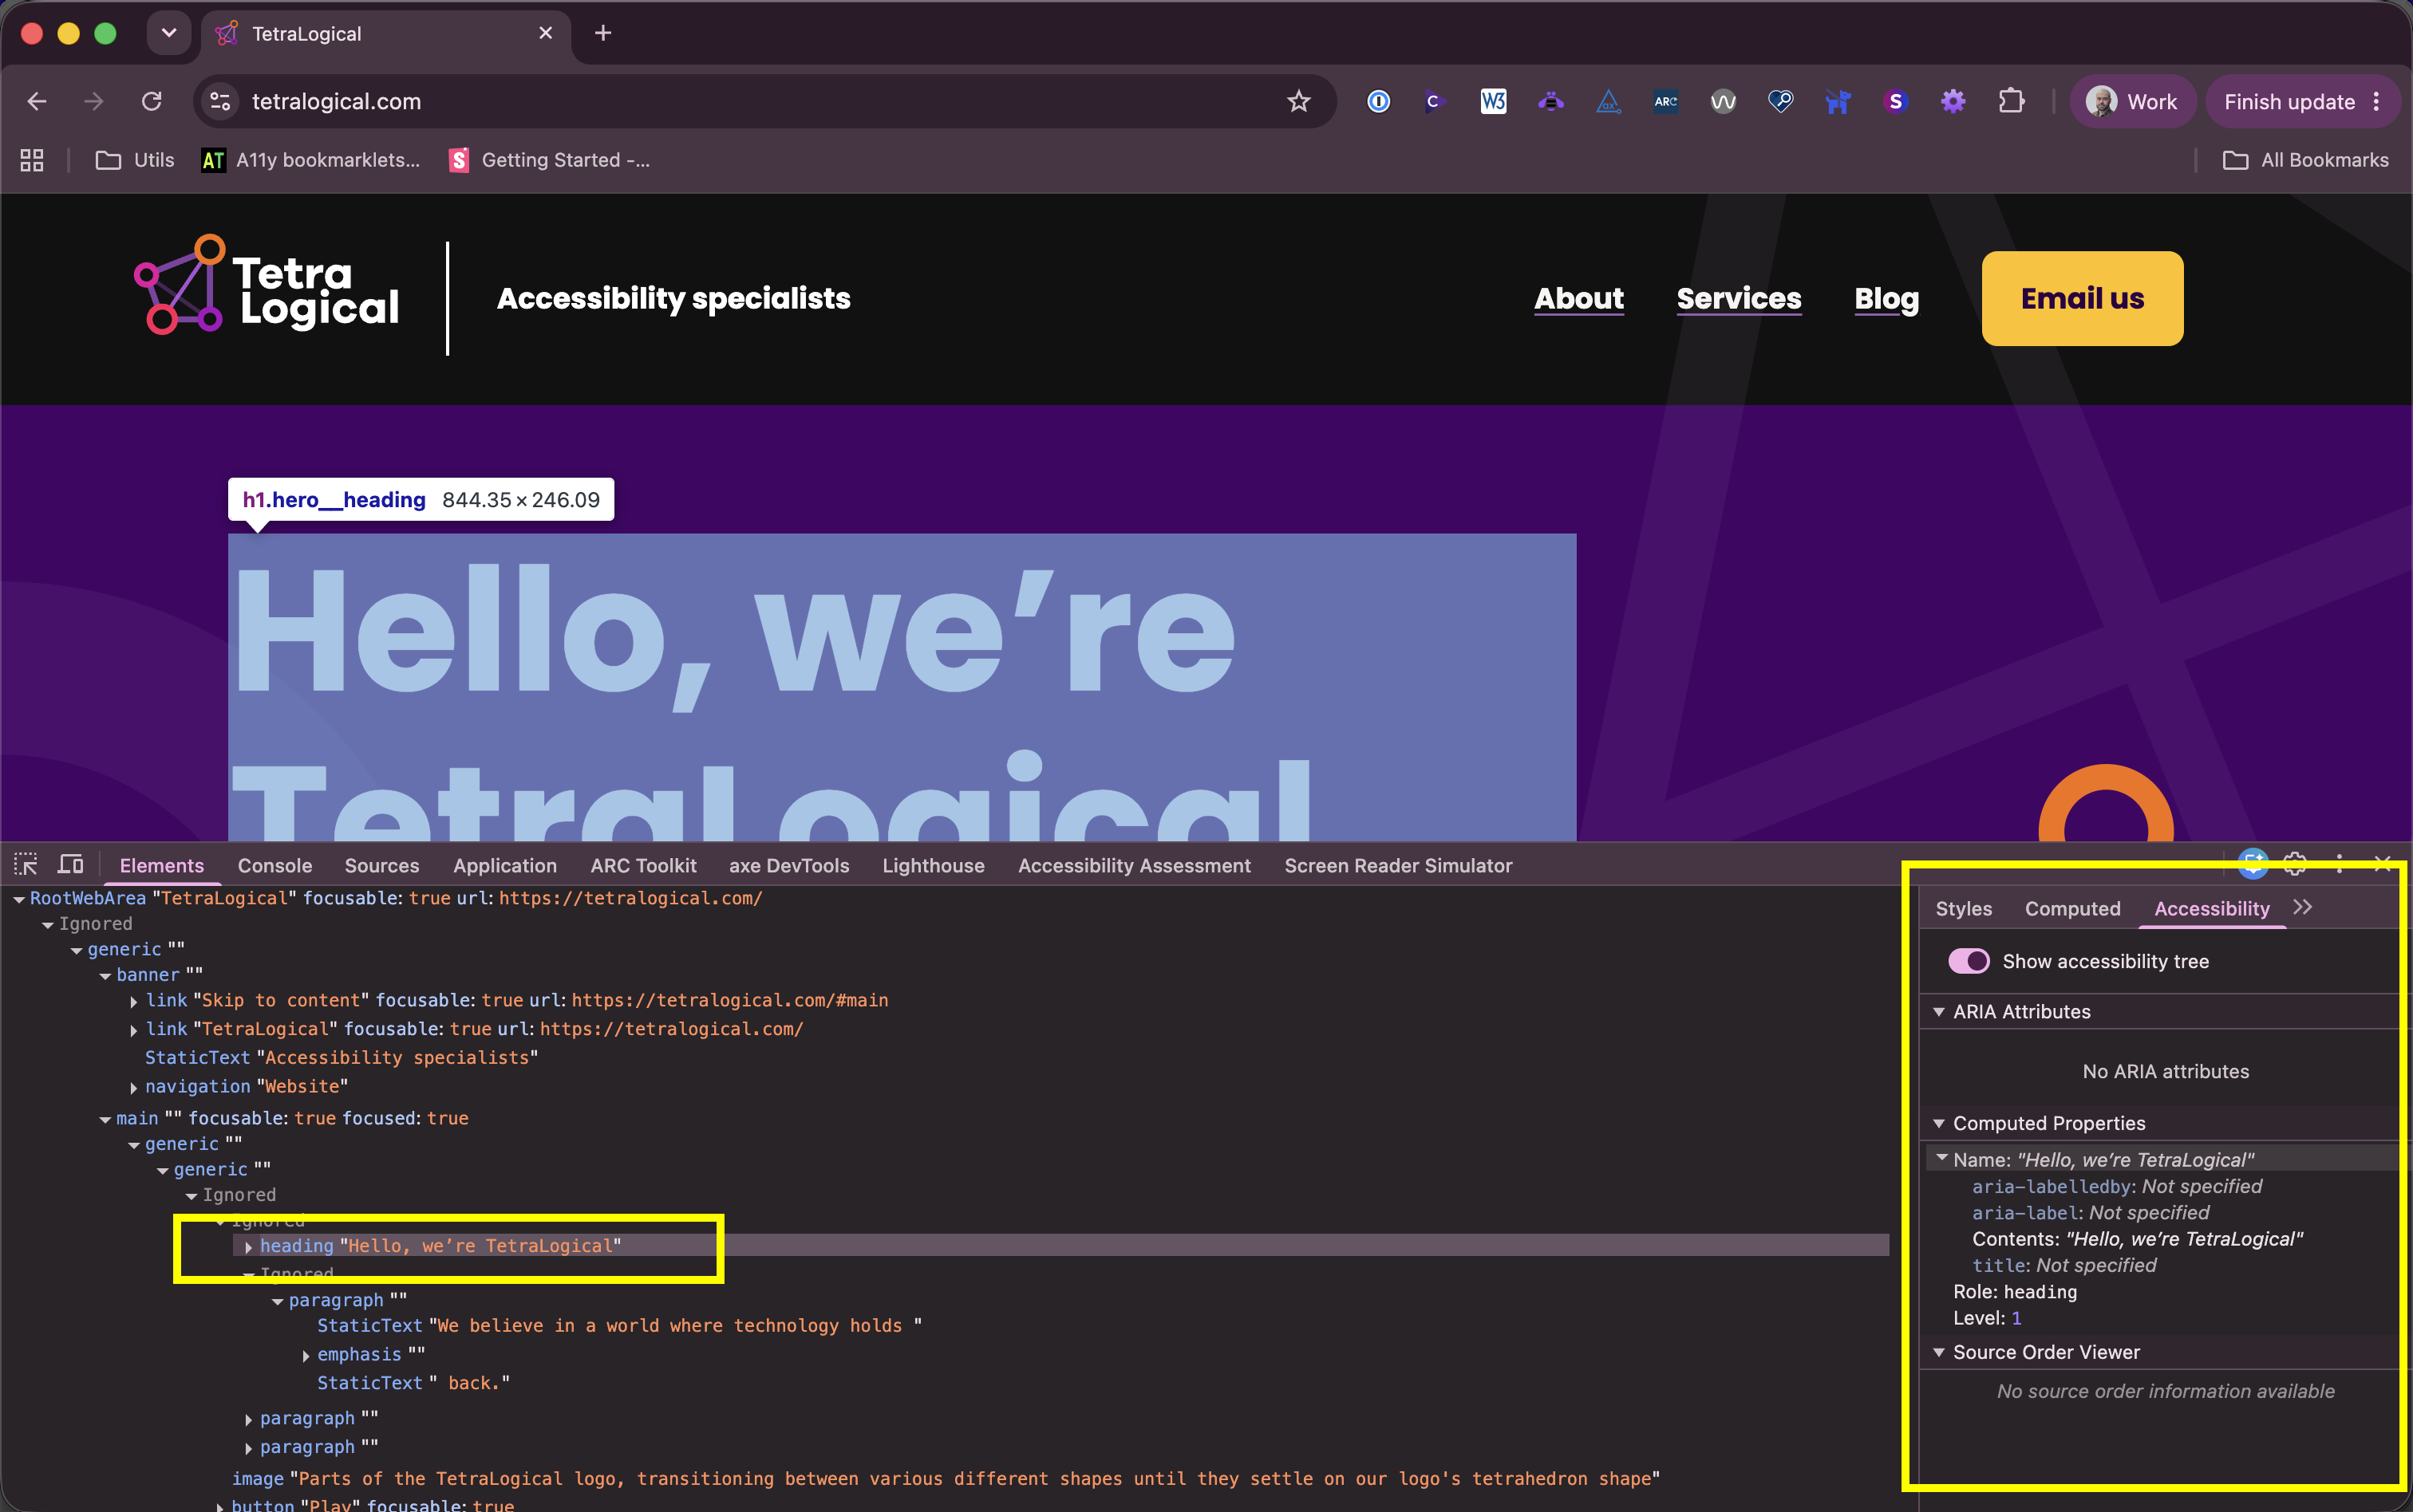Open the Accessibility Assessment panel

[x=1135, y=866]
